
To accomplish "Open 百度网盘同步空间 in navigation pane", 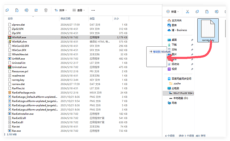I will pyautogui.click(x=179, y=79).
